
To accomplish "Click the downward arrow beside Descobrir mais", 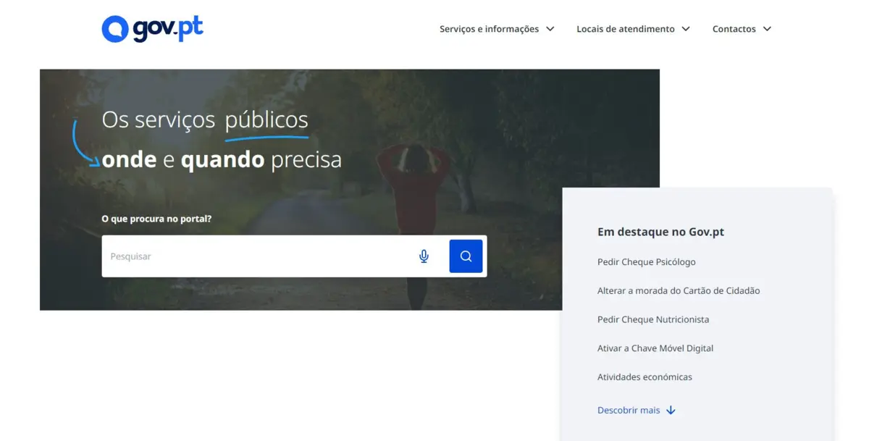I will point(670,410).
